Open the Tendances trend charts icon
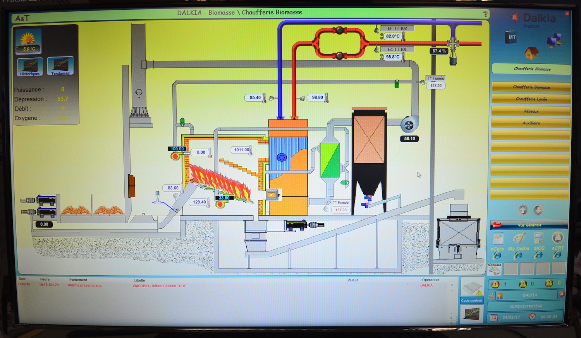This screenshot has width=581, height=338. [x=60, y=66]
